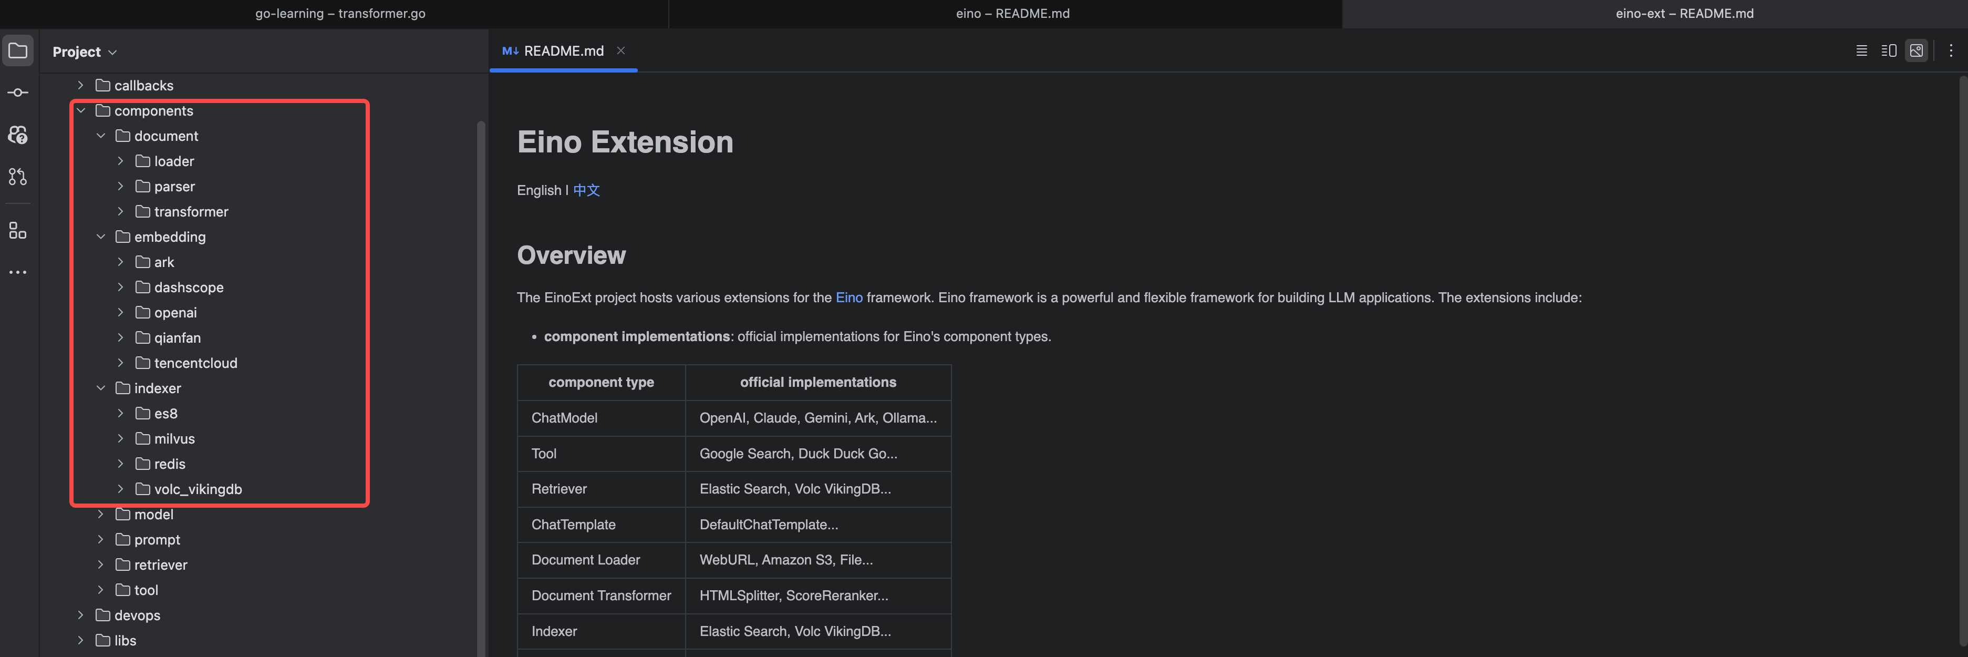Collapse the components folder
This screenshot has width=1968, height=657.
coord(81,111)
